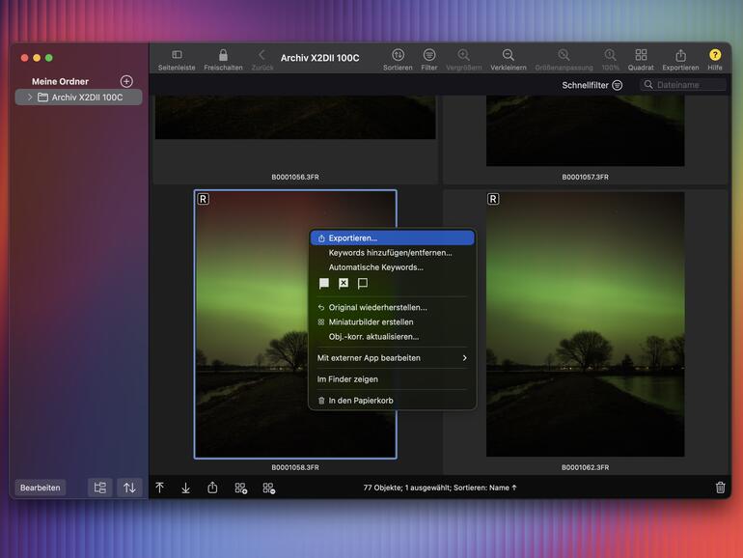Screen dimensions: 743x558
Task: Click the R badge on B0001058.3FR
Action: pyautogui.click(x=204, y=199)
